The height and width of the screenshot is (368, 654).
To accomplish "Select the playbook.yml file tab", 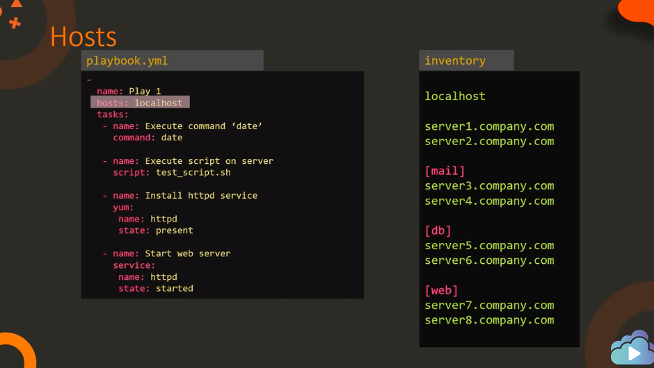I will 173,60.
